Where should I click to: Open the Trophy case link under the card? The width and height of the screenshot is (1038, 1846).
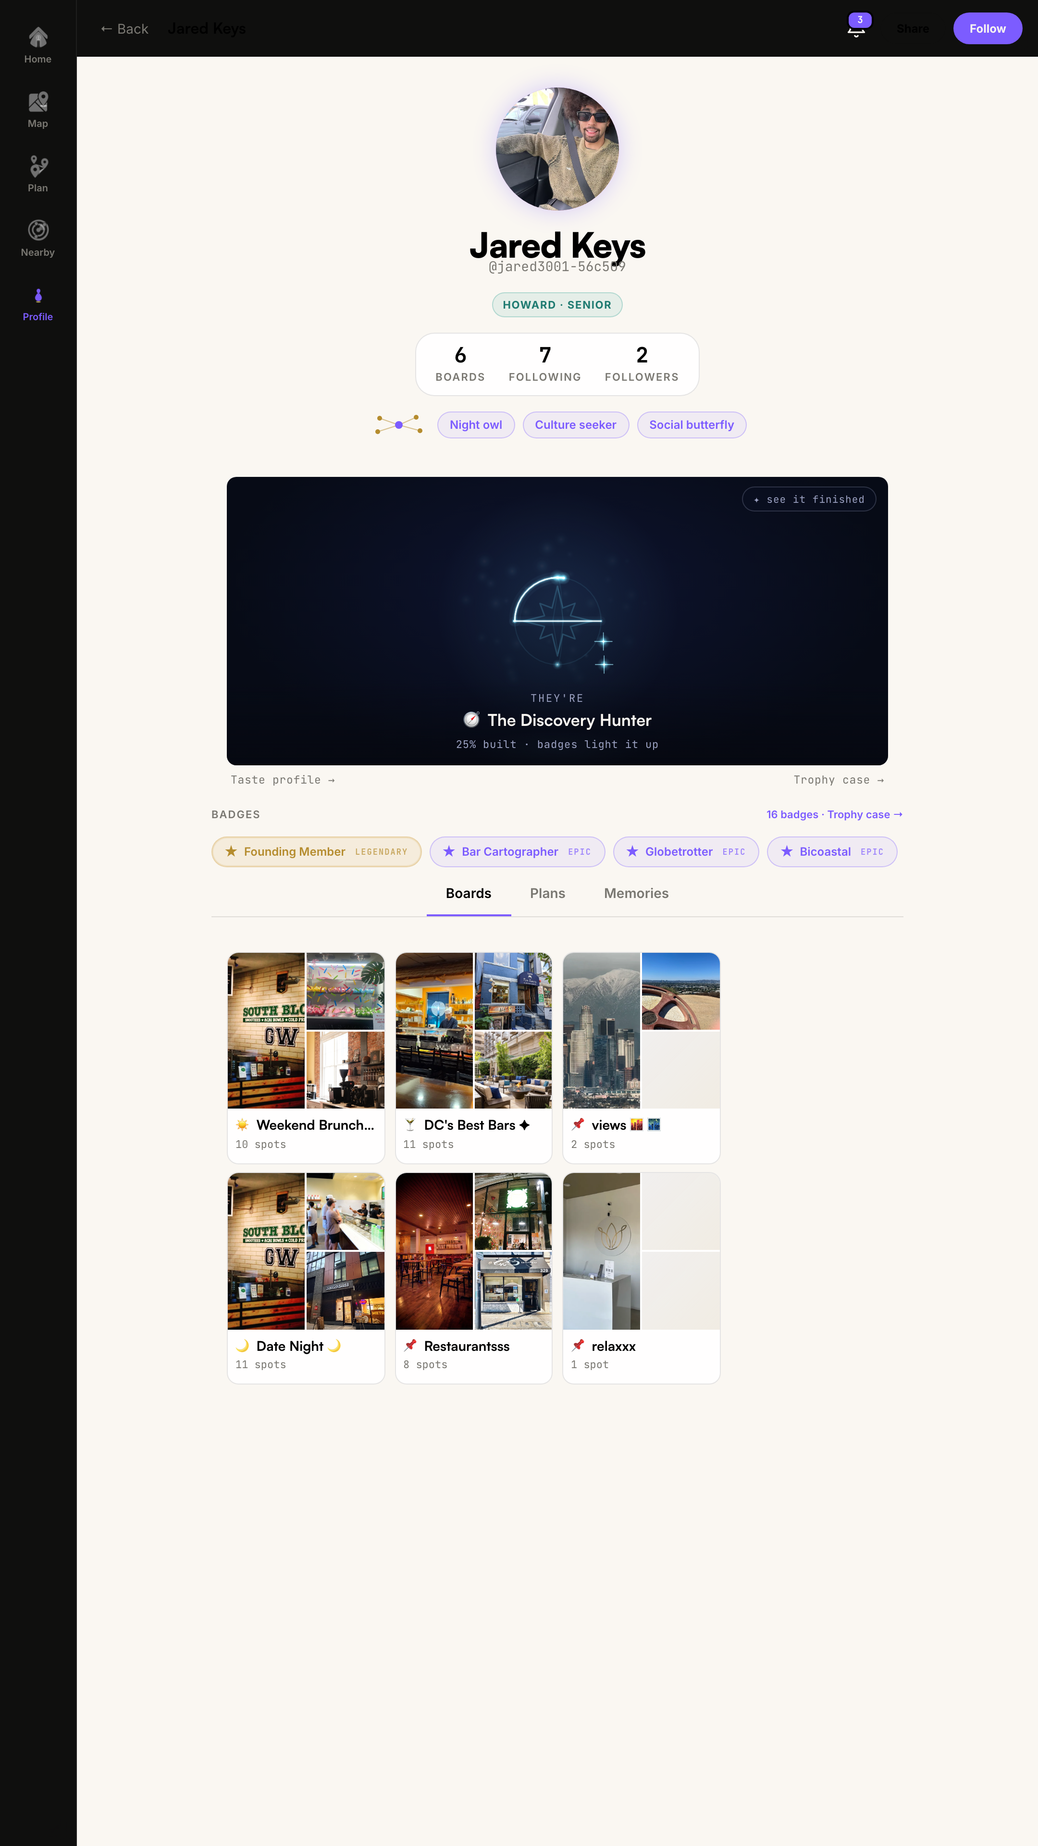point(838,780)
